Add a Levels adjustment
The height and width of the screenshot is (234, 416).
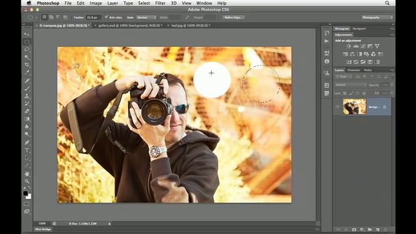point(356,46)
